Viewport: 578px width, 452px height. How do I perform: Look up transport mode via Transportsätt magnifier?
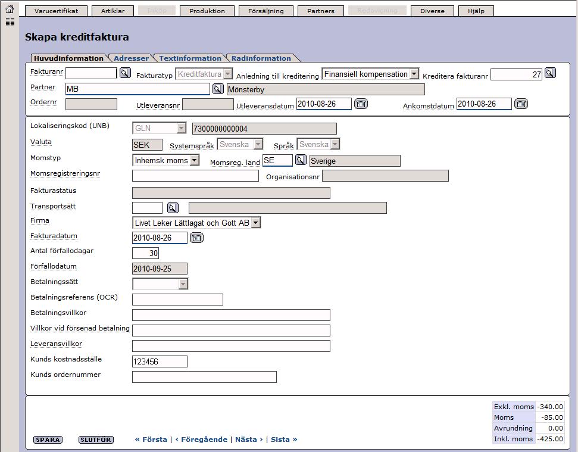point(173,208)
